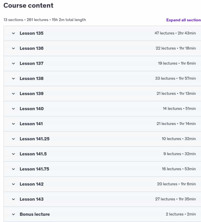Expand the Lesson 143 section chevron
Image resolution: width=201 pixels, height=222 pixels.
(x=13, y=199)
